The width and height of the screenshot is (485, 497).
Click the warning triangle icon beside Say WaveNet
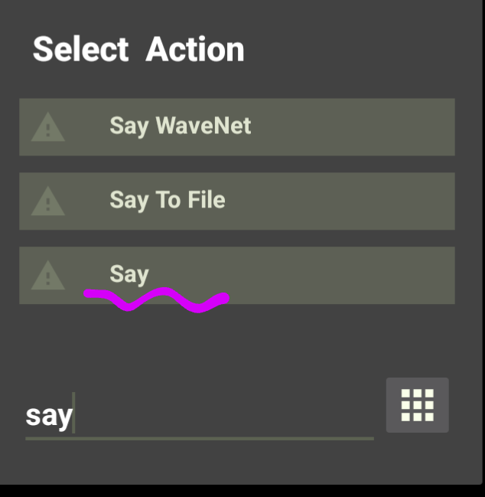point(47,127)
